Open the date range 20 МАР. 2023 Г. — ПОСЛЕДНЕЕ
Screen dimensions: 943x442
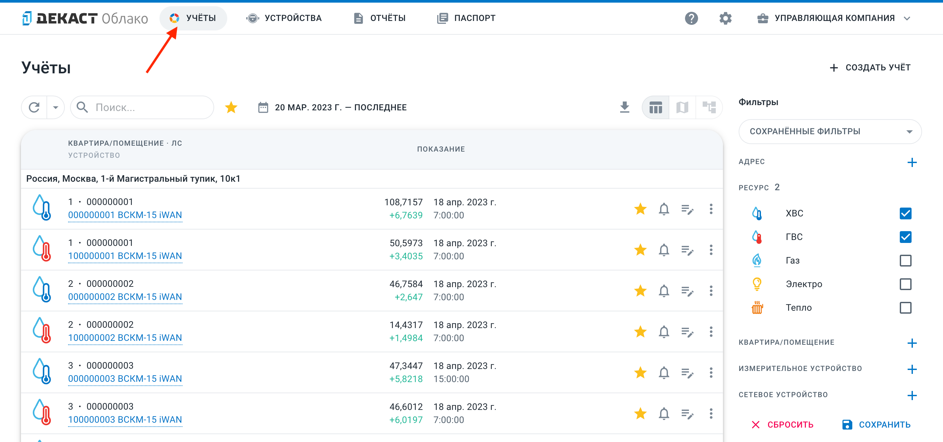point(332,107)
